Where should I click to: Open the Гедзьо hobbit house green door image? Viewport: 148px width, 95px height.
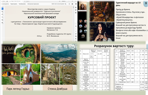(21, 54)
